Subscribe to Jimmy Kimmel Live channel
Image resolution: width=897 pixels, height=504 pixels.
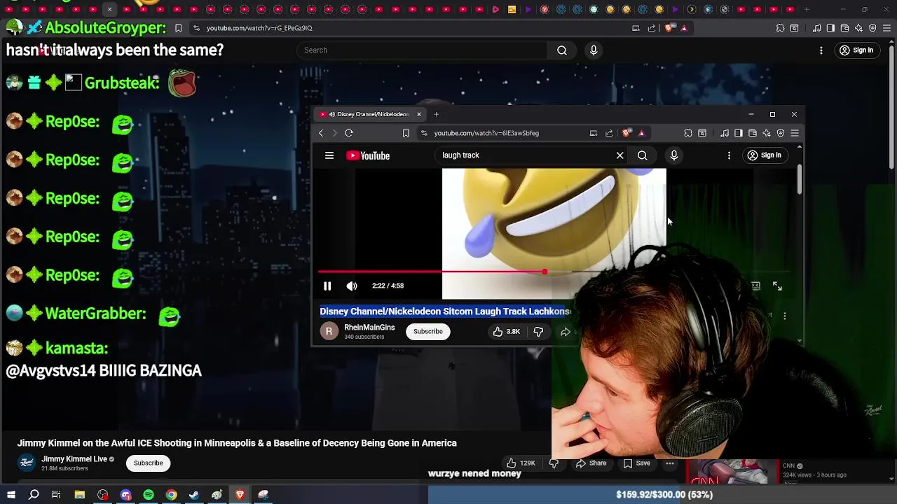click(x=149, y=463)
